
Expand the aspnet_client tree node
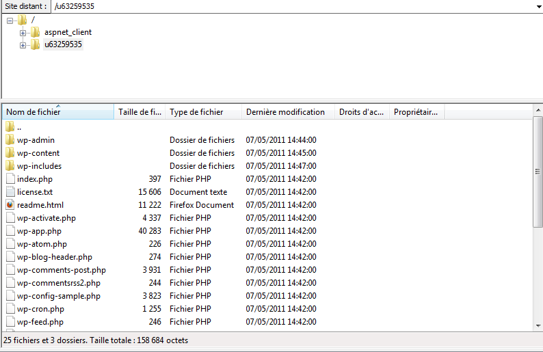23,33
